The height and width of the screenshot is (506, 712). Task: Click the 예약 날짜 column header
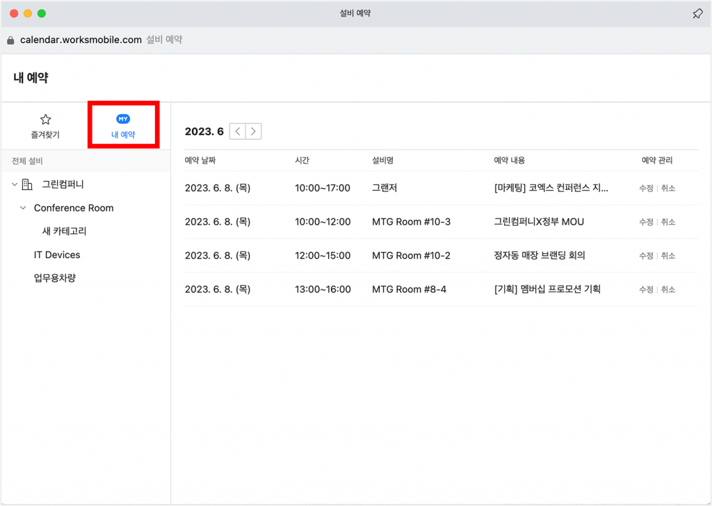point(200,160)
